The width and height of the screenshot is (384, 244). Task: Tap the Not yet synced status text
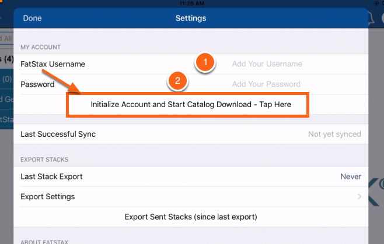tap(334, 134)
